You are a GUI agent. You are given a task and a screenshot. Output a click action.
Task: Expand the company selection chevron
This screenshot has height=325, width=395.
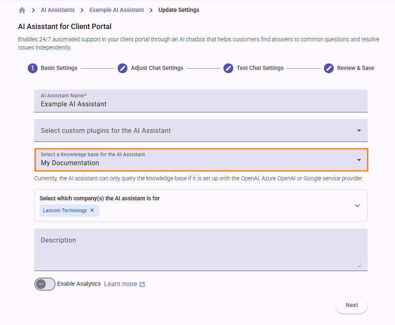point(357,206)
